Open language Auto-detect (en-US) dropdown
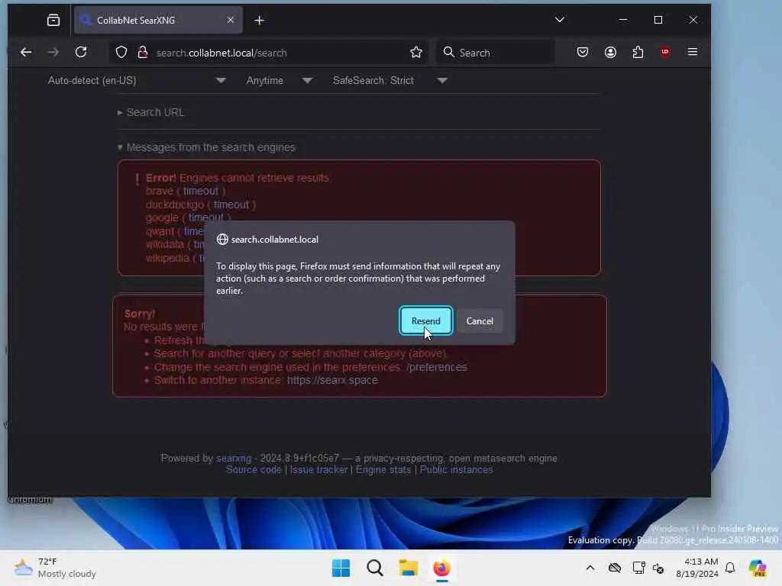782x586 pixels. click(136, 81)
